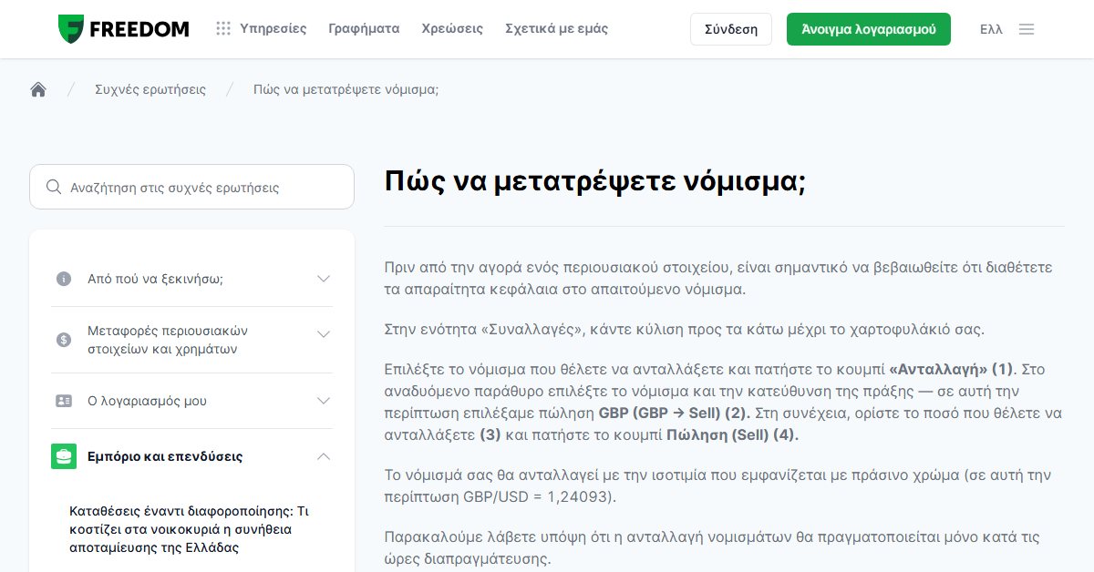Open Σχετικά με εμάς menu item
Image resolution: width=1094 pixels, height=572 pixels.
pyautogui.click(x=556, y=29)
